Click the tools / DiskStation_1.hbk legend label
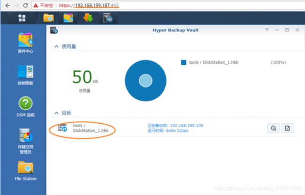Image resolution: width=305 pixels, height=195 pixels. point(214,62)
